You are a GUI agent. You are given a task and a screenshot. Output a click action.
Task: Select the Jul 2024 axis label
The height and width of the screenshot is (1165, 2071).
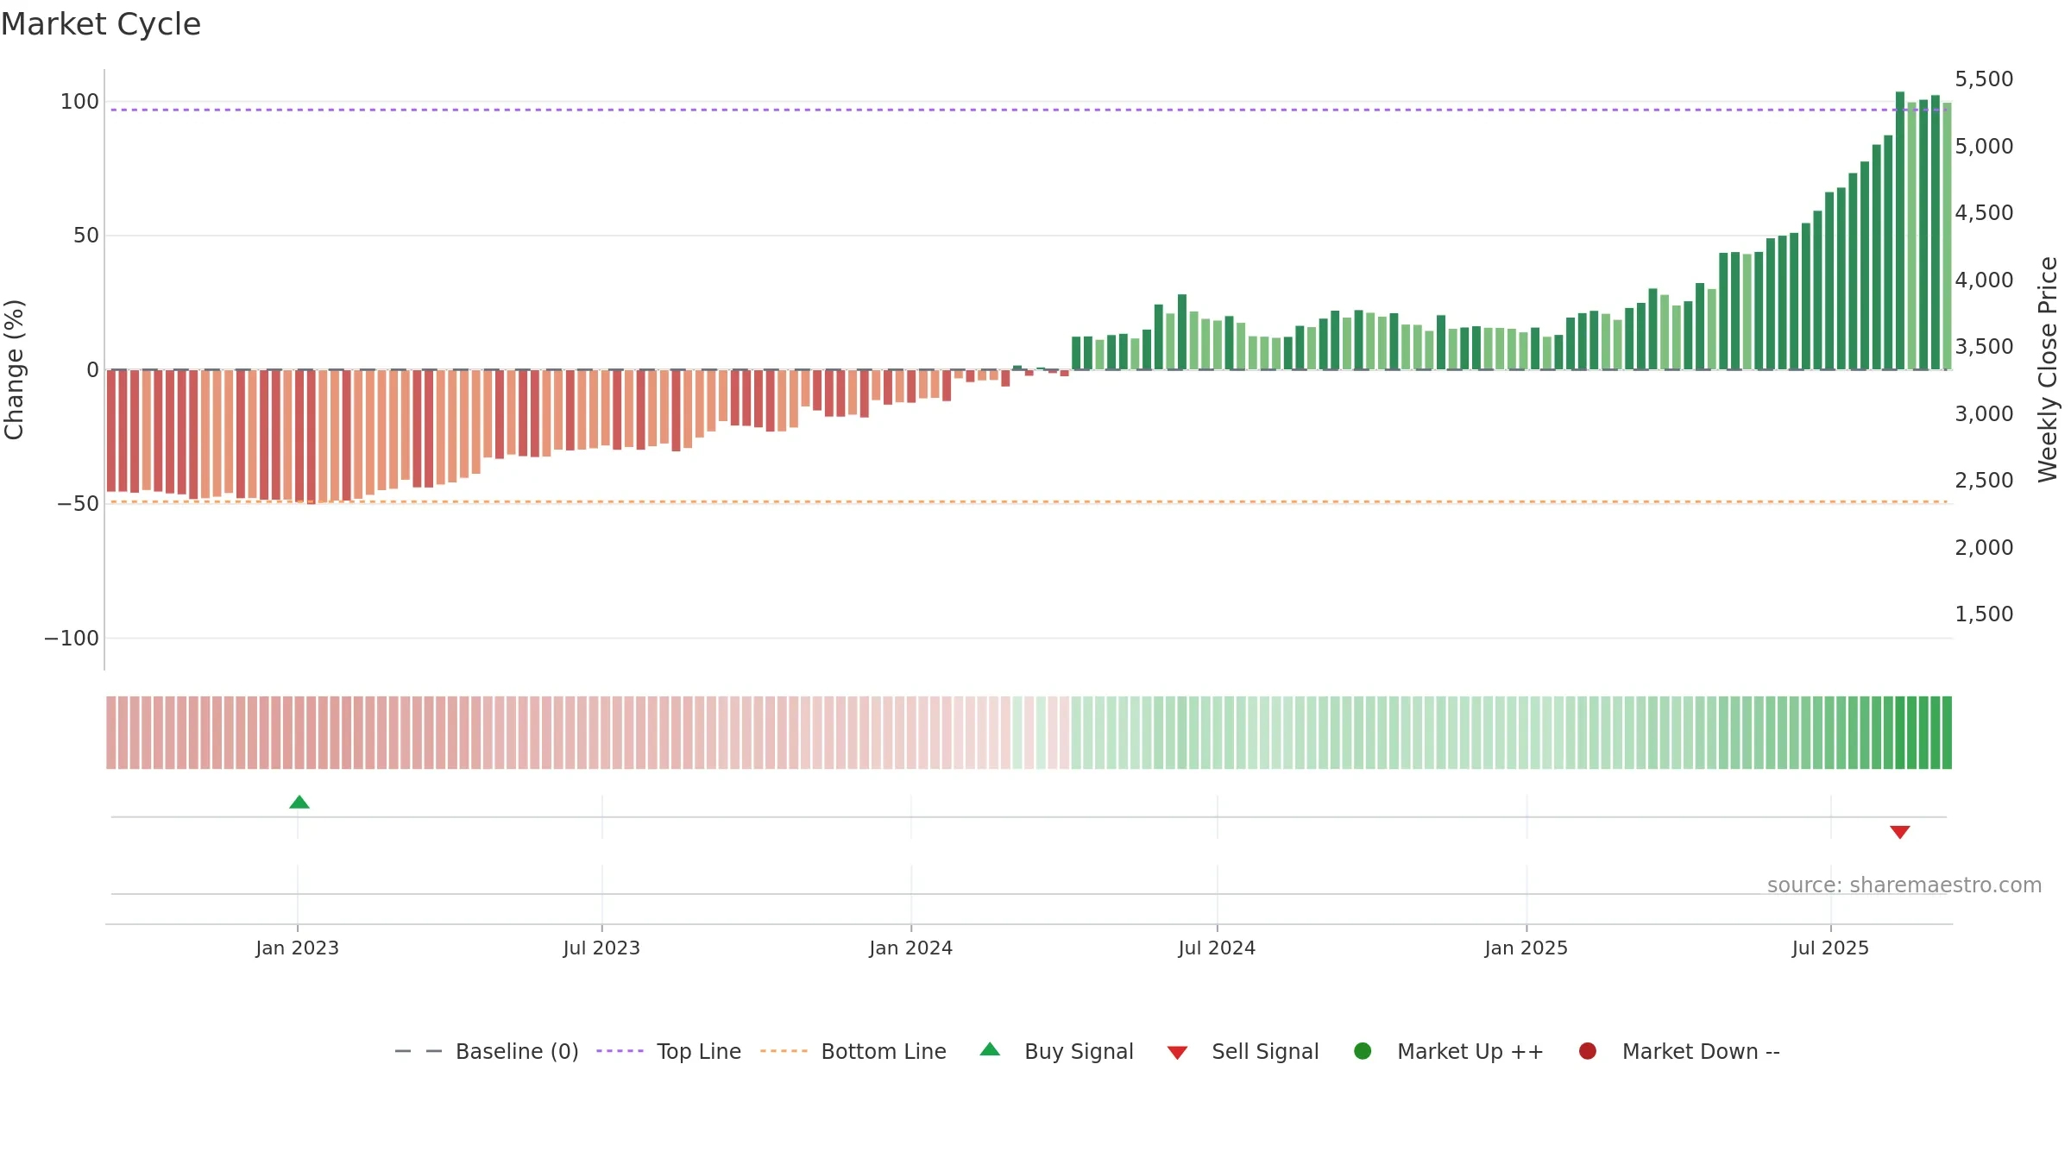coord(1217,948)
